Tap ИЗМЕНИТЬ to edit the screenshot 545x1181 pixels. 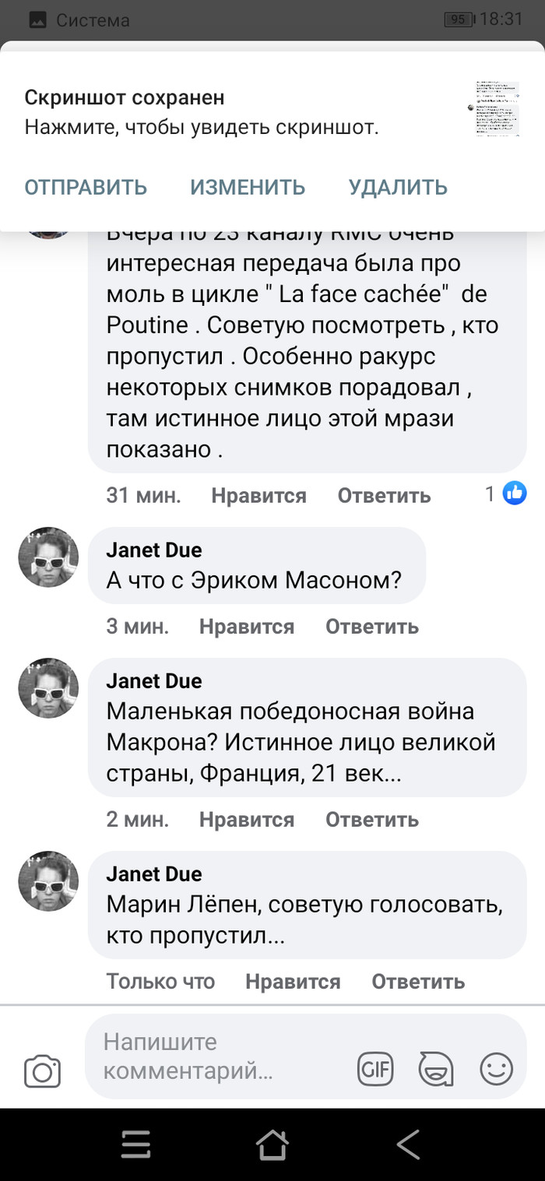(x=248, y=187)
